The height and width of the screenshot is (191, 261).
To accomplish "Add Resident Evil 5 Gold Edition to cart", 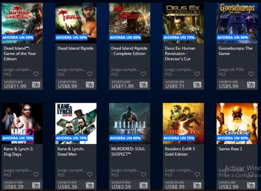I will coord(197,186).
